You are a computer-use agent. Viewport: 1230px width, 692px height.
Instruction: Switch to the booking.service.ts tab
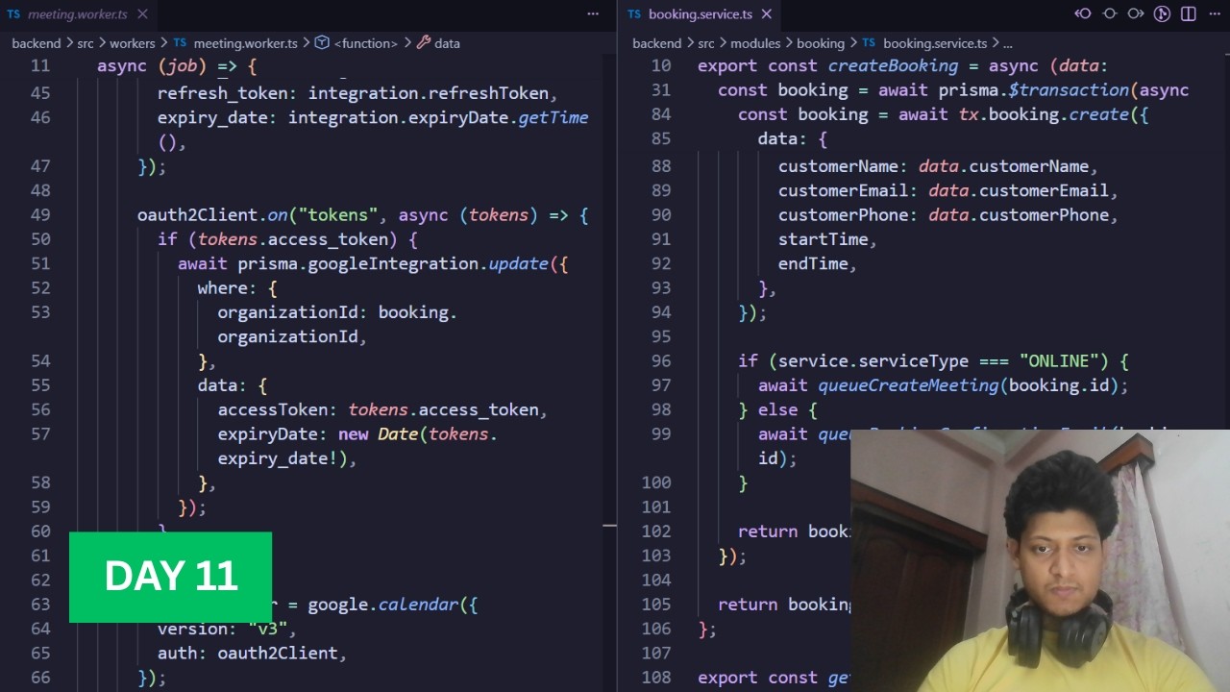[700, 14]
